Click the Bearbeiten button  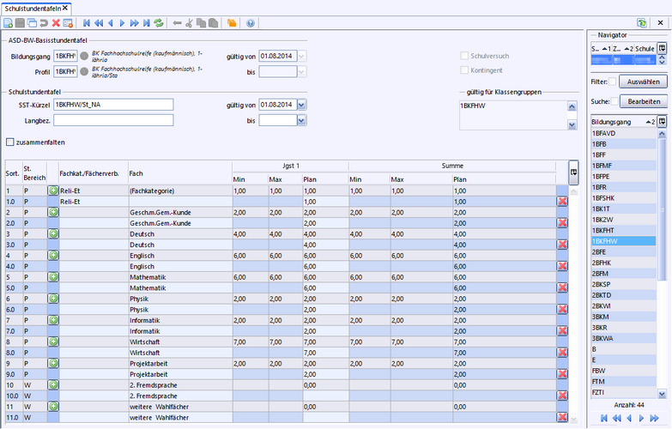click(642, 101)
